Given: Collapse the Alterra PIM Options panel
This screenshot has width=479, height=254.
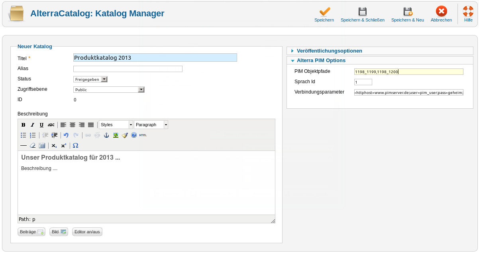Looking at the screenshot, I should pos(321,61).
